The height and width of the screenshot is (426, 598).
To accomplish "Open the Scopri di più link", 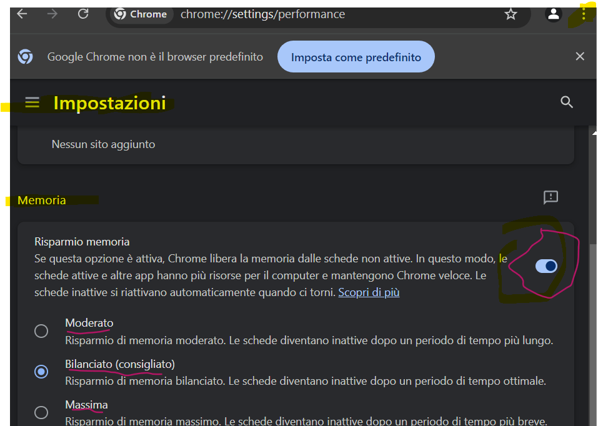I will click(369, 292).
